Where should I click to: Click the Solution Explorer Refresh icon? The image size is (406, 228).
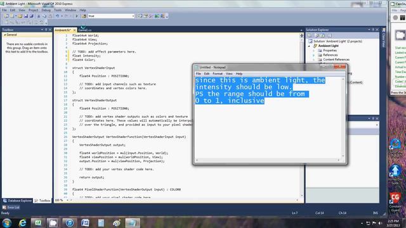(x=323, y=35)
